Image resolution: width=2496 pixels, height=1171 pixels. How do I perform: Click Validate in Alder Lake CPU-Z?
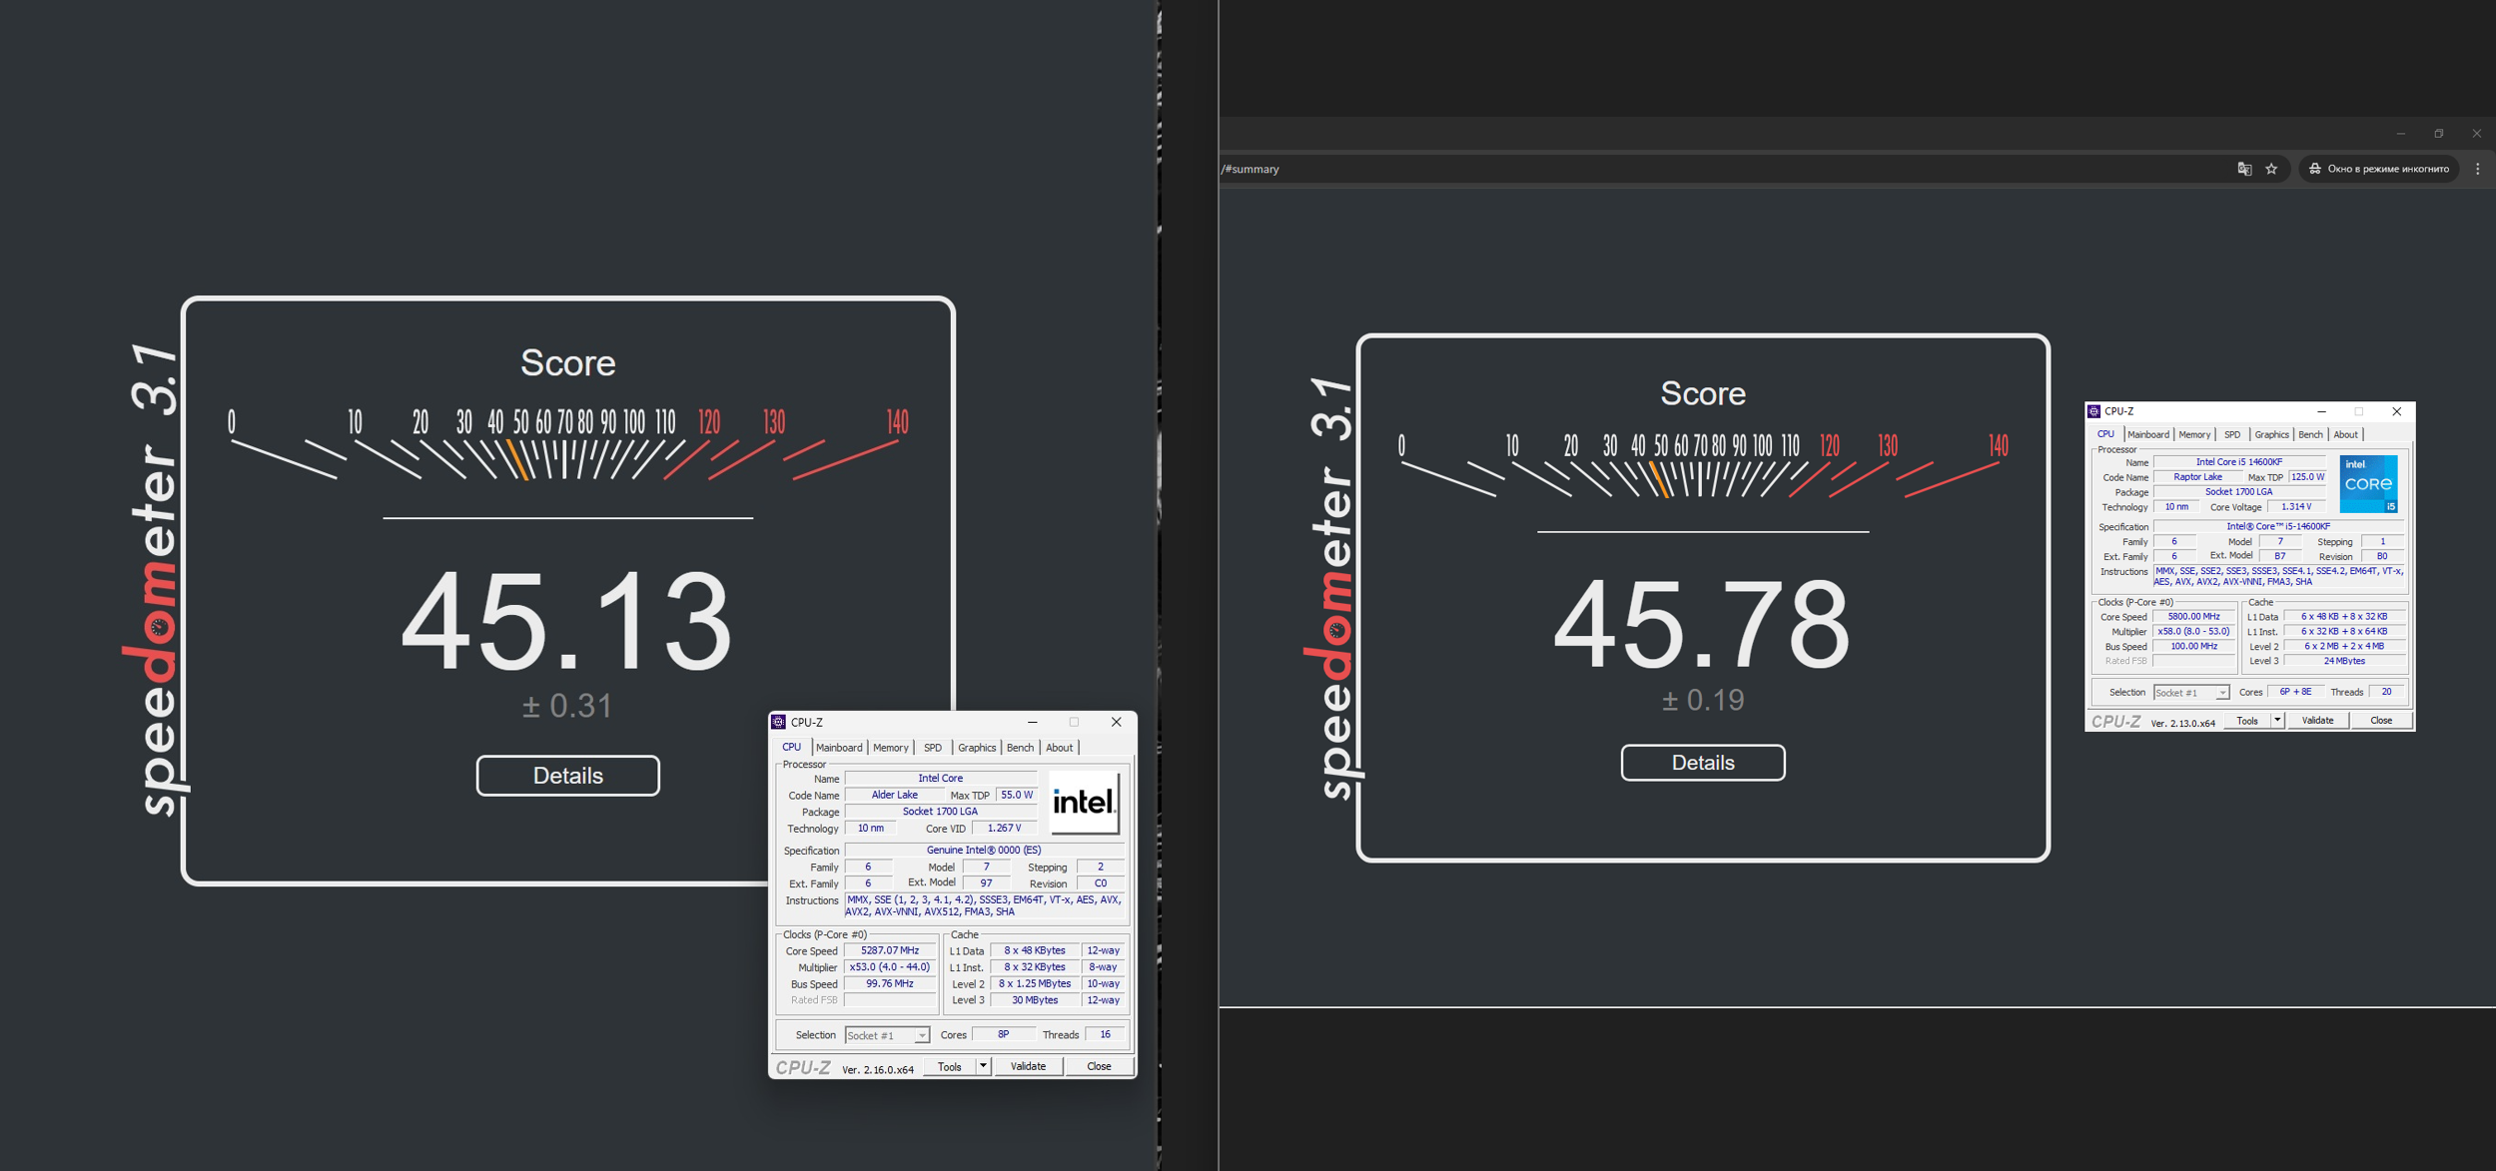[x=1028, y=1066]
